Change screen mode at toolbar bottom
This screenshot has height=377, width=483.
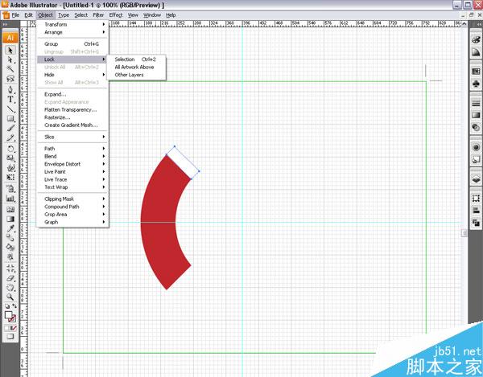click(10, 337)
